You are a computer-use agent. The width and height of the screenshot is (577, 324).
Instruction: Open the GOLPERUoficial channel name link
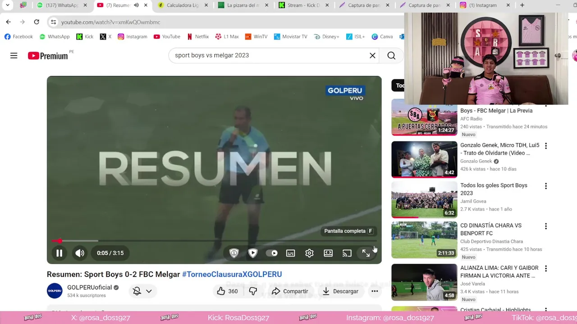[x=89, y=287]
